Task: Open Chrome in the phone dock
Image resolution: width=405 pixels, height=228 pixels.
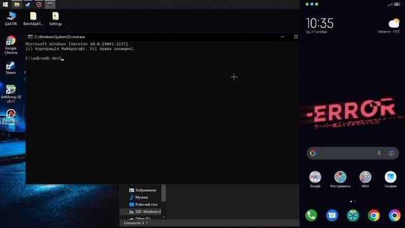Action: tap(374, 215)
